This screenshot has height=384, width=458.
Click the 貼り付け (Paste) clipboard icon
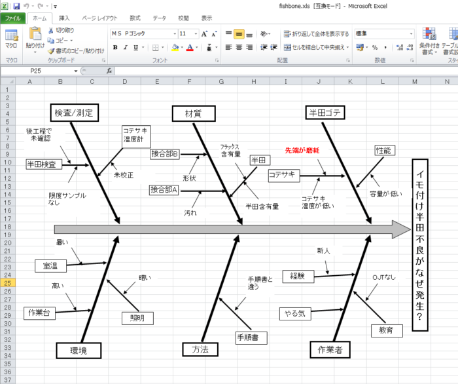[x=35, y=34]
